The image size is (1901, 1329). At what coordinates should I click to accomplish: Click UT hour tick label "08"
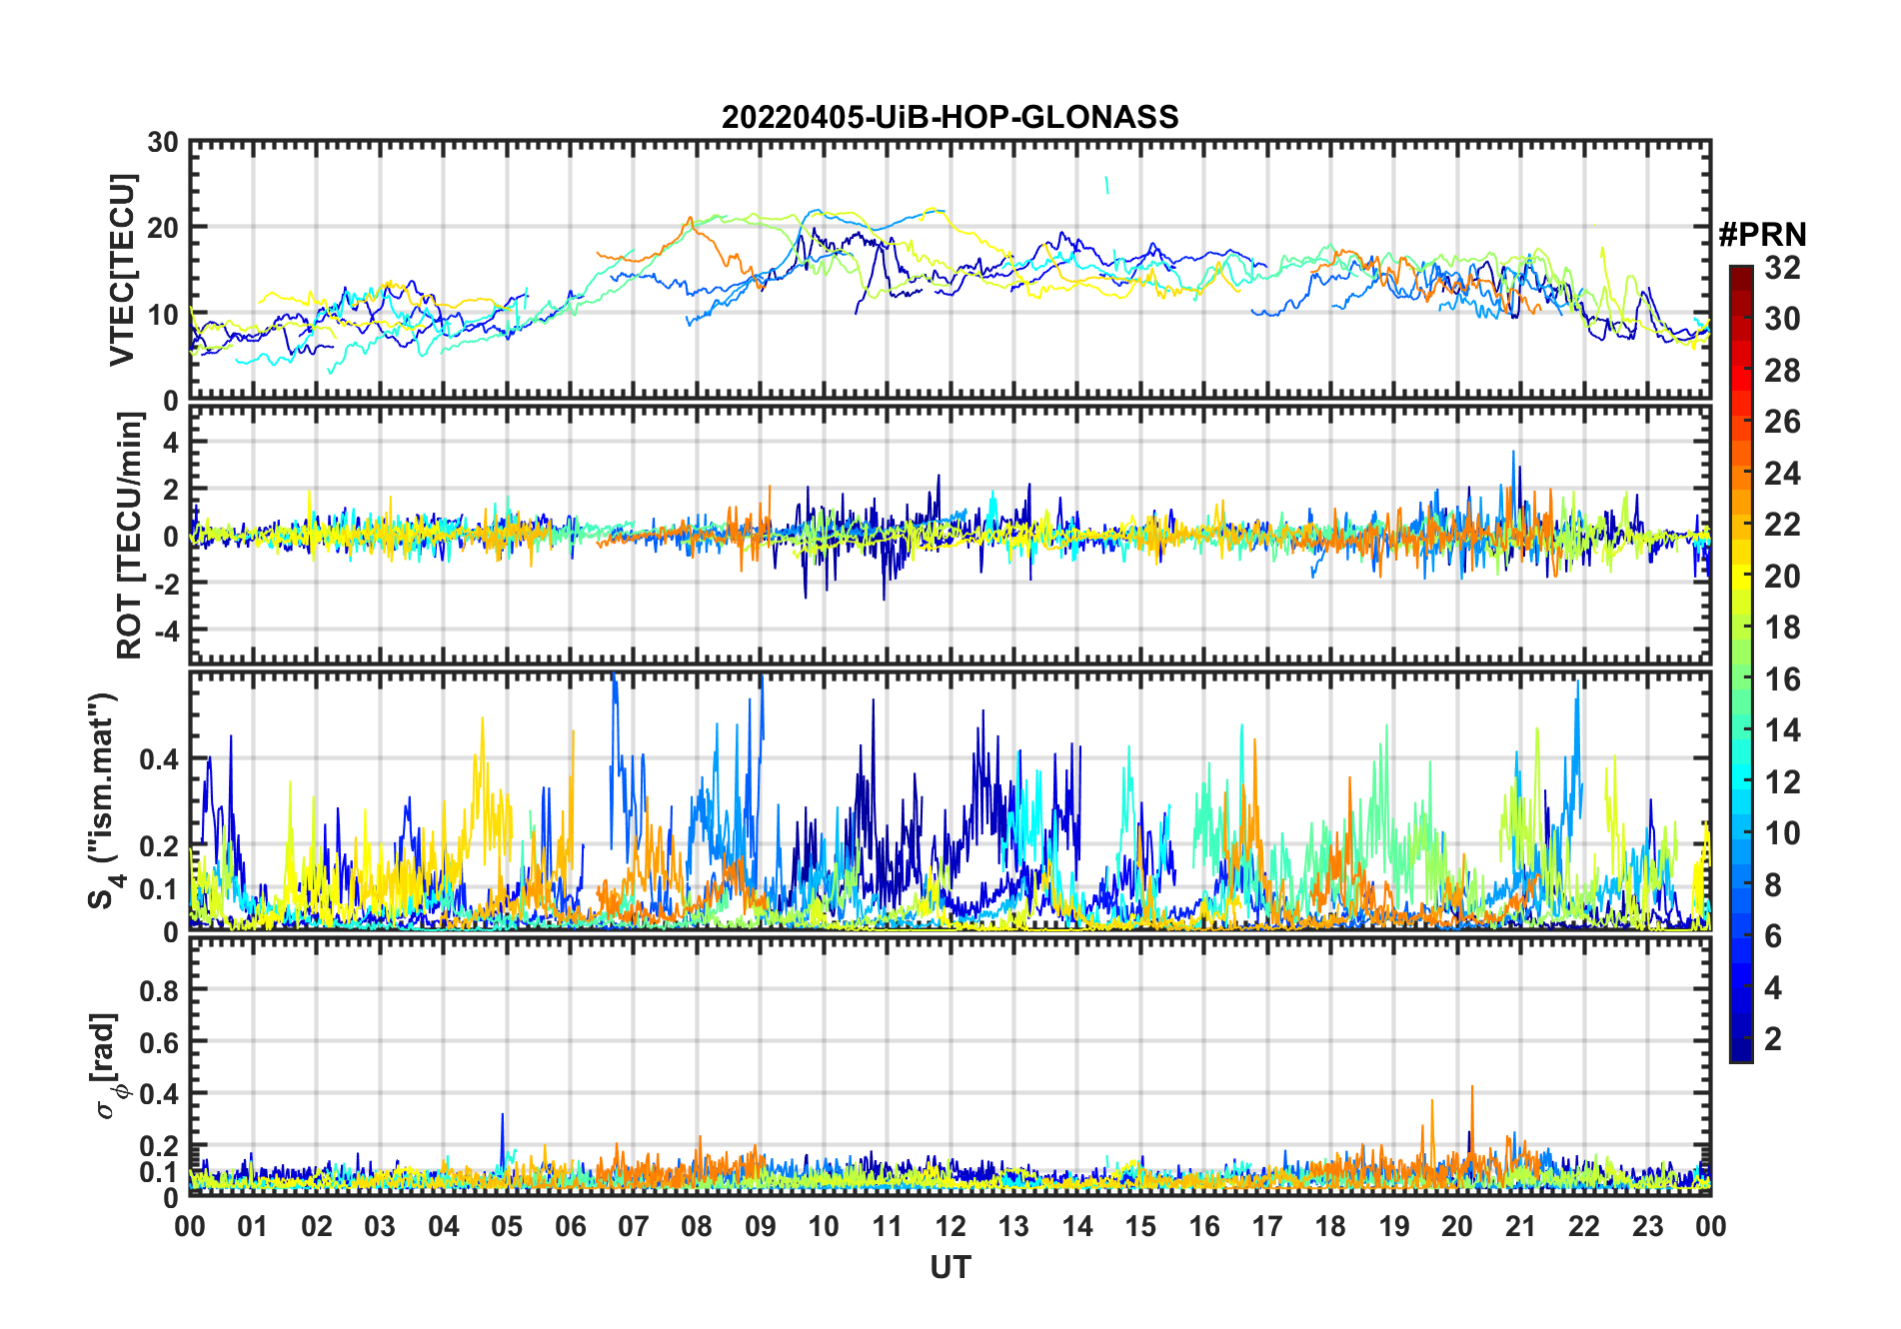[697, 1226]
